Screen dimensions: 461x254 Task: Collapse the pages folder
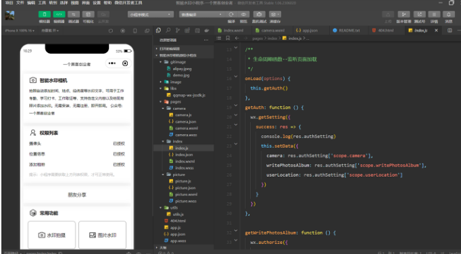[x=160, y=102]
